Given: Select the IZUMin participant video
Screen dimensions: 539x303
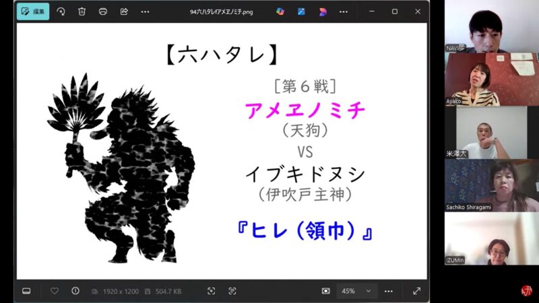Looking at the screenshot, I should pyautogui.click(x=492, y=238).
